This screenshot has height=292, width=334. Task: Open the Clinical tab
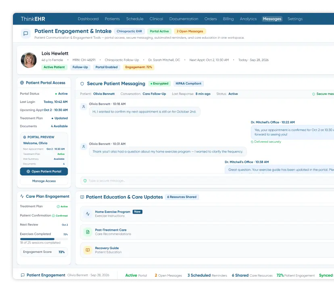(156, 19)
